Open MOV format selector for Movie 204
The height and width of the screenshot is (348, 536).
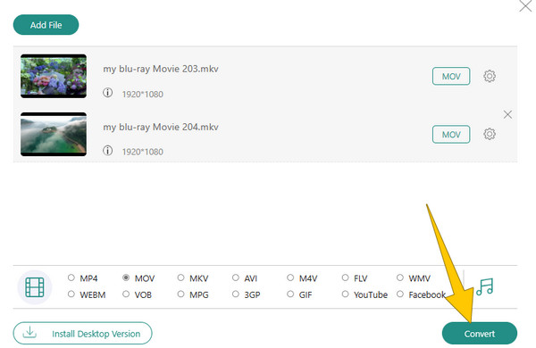(x=451, y=135)
